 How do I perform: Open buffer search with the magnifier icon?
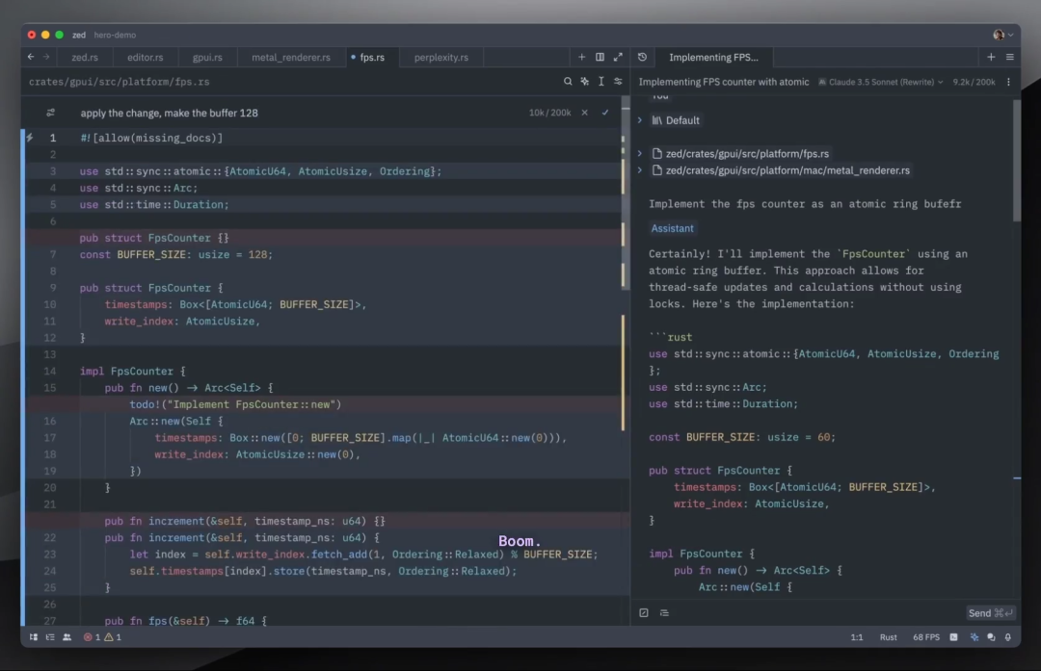tap(568, 81)
